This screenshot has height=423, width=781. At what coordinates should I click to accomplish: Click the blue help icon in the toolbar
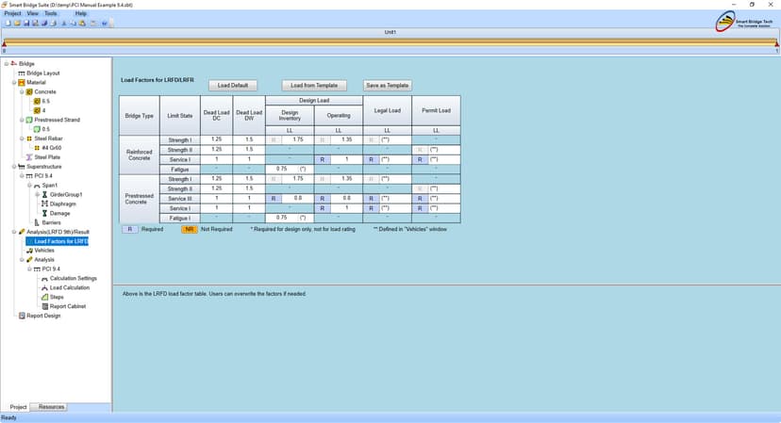tap(104, 23)
